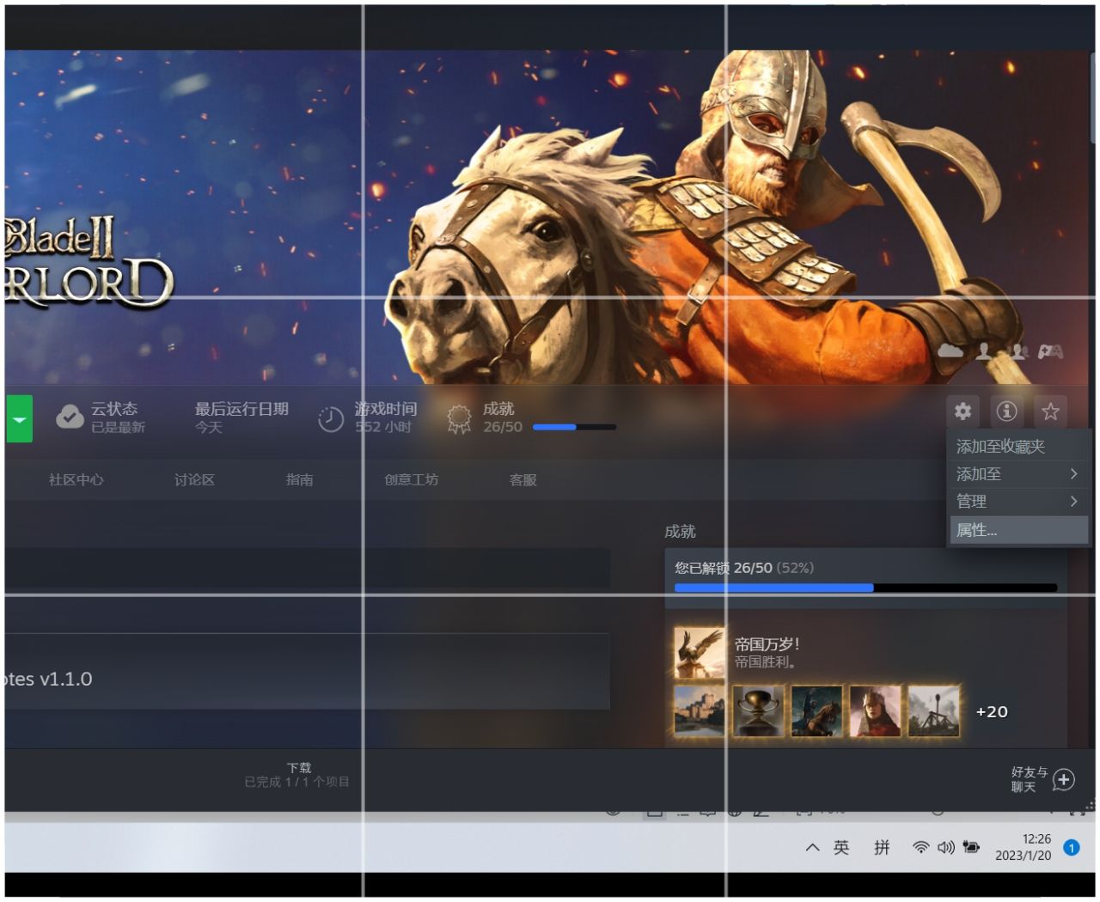The height and width of the screenshot is (902, 1100).
Task: Show hidden tray icons with the taskbar chevron
Action: click(812, 848)
